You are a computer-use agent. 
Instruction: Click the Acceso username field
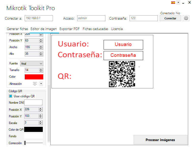[91, 18]
